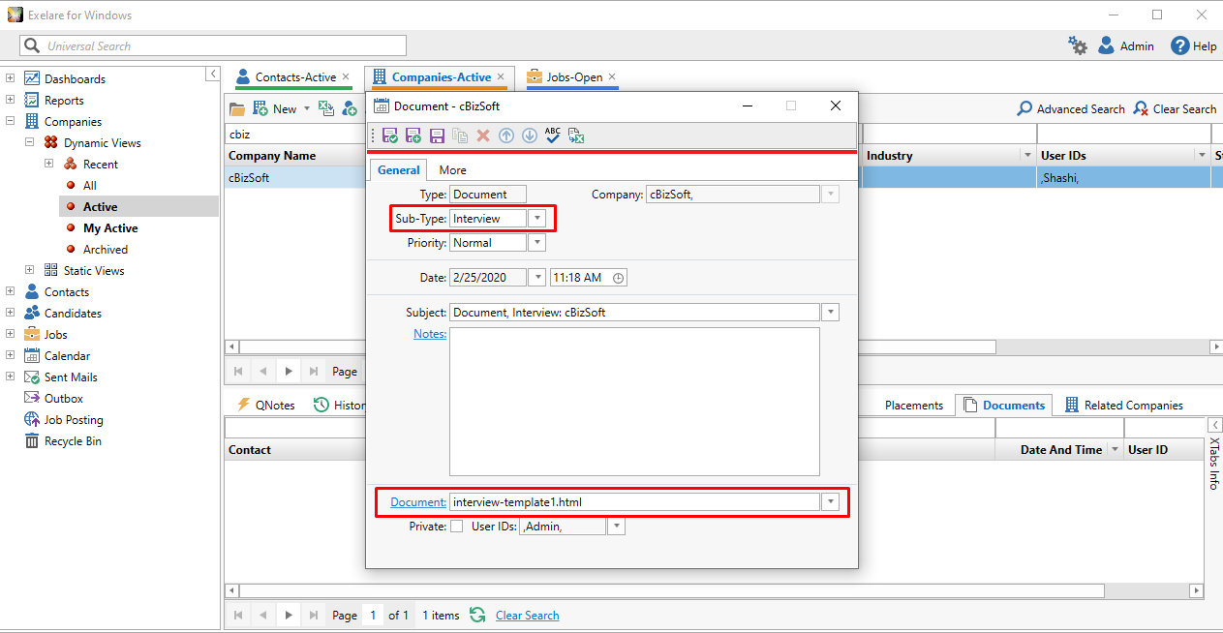The image size is (1223, 633).
Task: Switch to the More tab in dialog
Action: pos(452,170)
